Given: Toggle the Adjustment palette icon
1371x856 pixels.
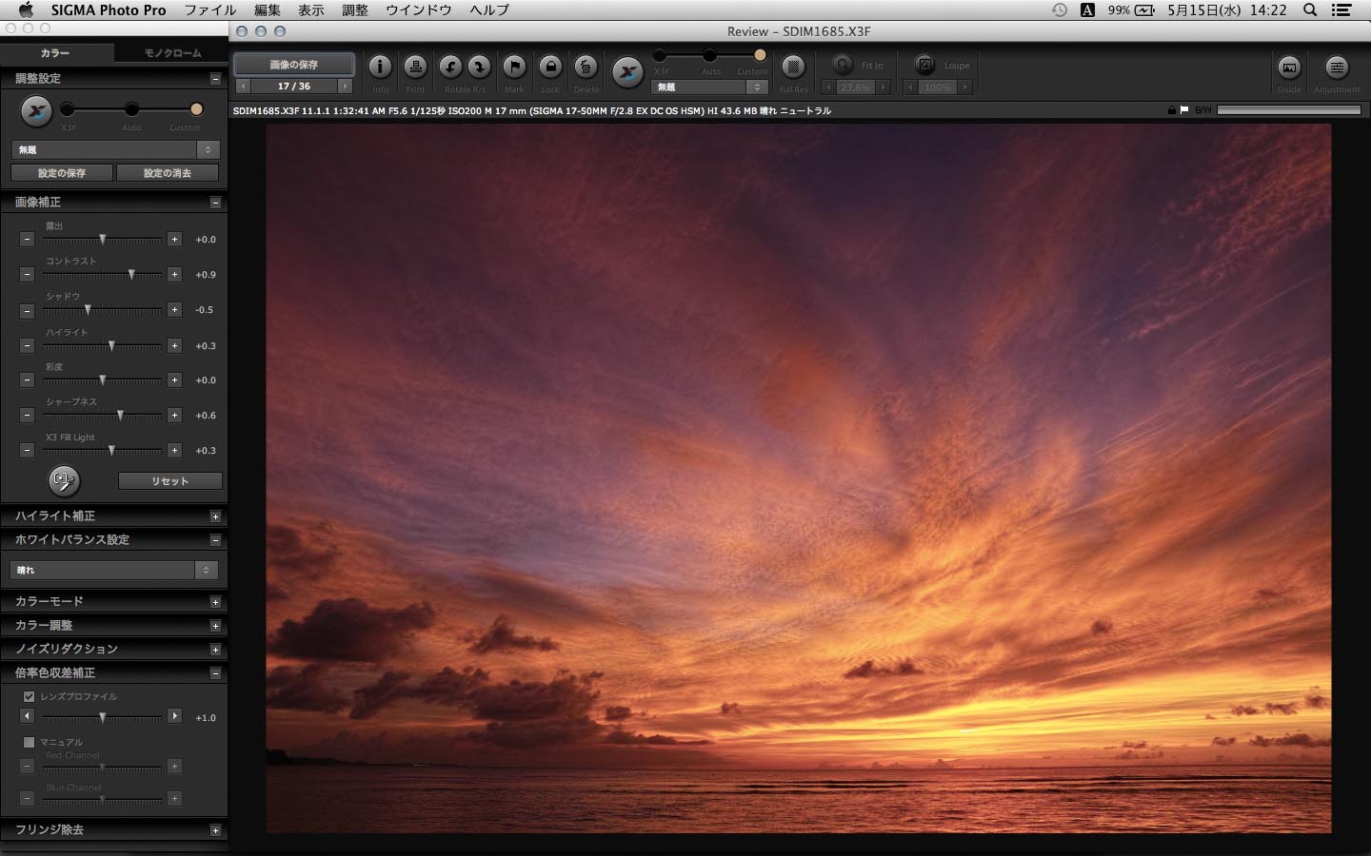Looking at the screenshot, I should tap(1337, 67).
